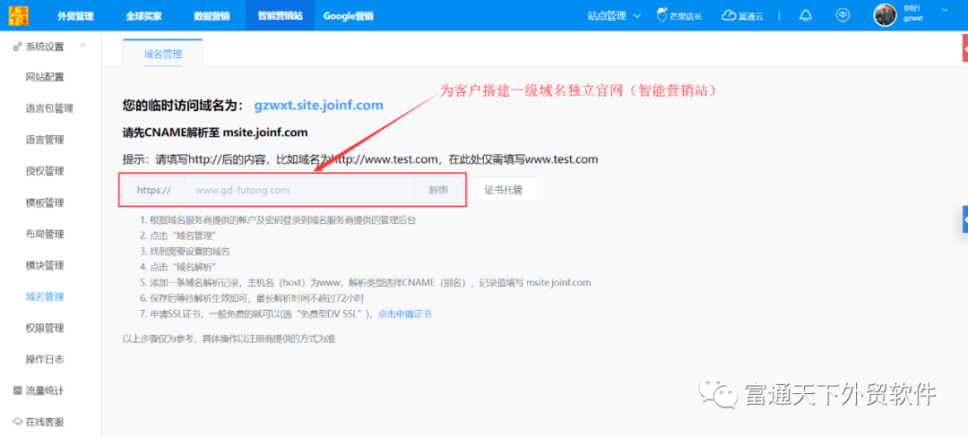The image size is (968, 437).
Task: Expand the user account menu arrow
Action: (x=944, y=10)
